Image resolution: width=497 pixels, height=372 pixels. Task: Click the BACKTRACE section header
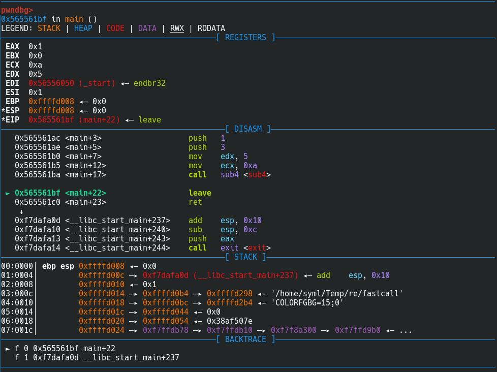coord(245,339)
